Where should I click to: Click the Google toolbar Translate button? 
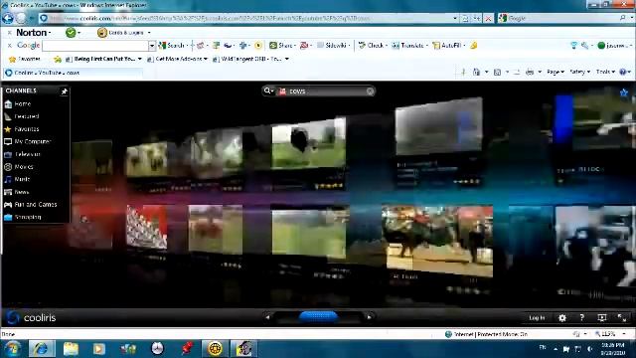coord(408,46)
